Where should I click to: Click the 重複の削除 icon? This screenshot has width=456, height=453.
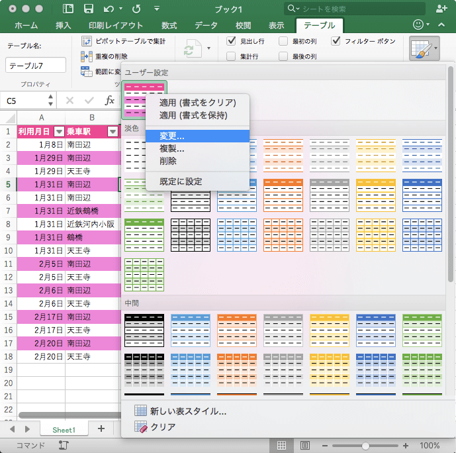87,56
